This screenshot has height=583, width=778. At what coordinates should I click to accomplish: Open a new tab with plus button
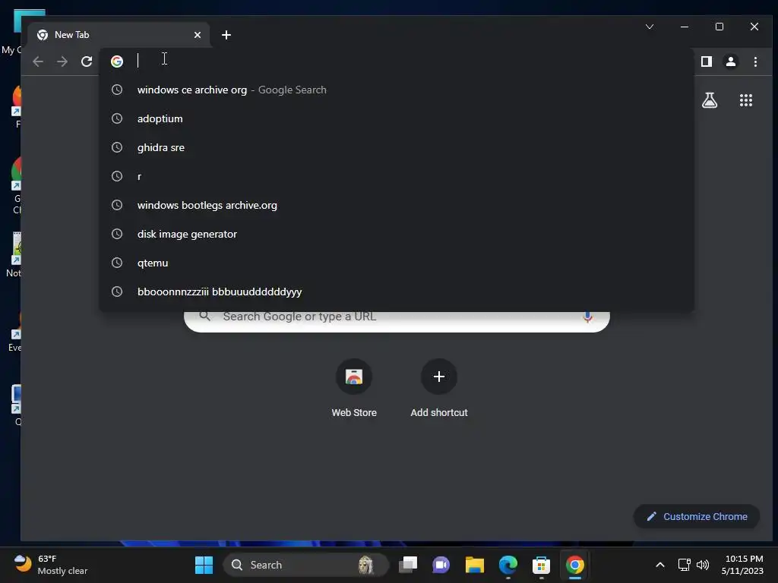pyautogui.click(x=226, y=35)
